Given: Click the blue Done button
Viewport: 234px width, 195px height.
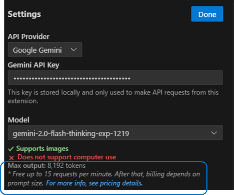Looking at the screenshot, I should [x=207, y=15].
